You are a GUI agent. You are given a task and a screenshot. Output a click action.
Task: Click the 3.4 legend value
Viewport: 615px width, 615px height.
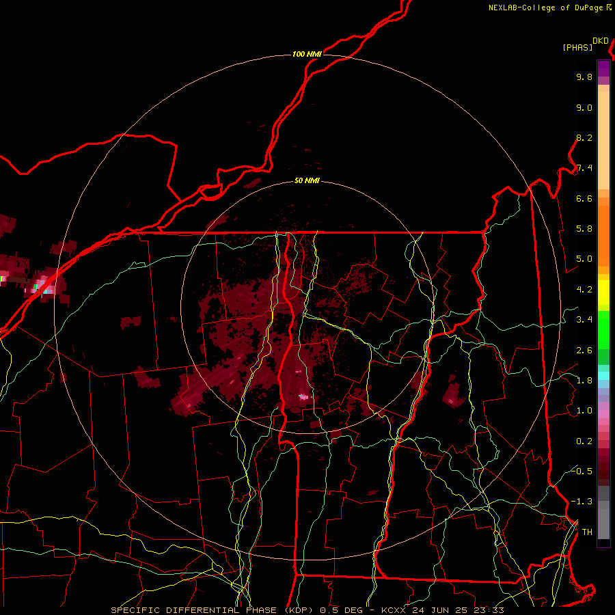(x=584, y=320)
